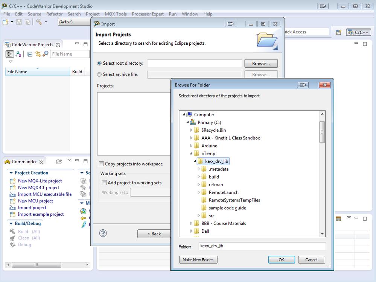This screenshot has width=376, height=282.
Task: Open the build hammer dropdown arrow
Action: click(46, 22)
